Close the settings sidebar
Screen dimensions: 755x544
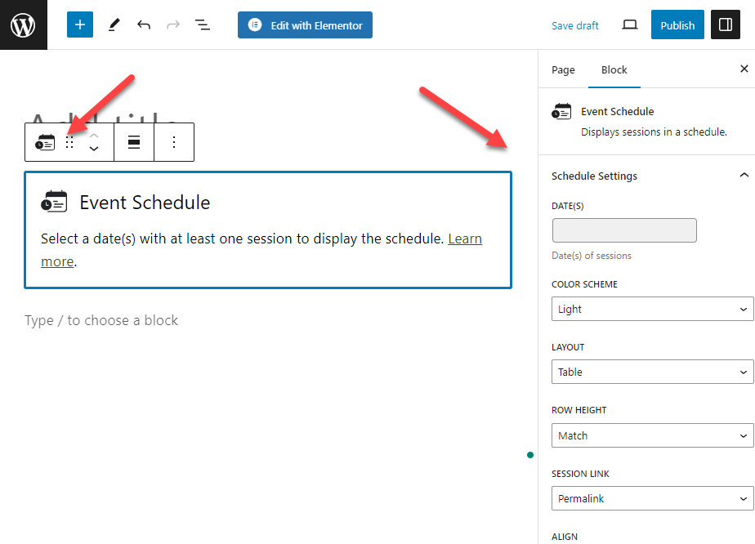744,69
